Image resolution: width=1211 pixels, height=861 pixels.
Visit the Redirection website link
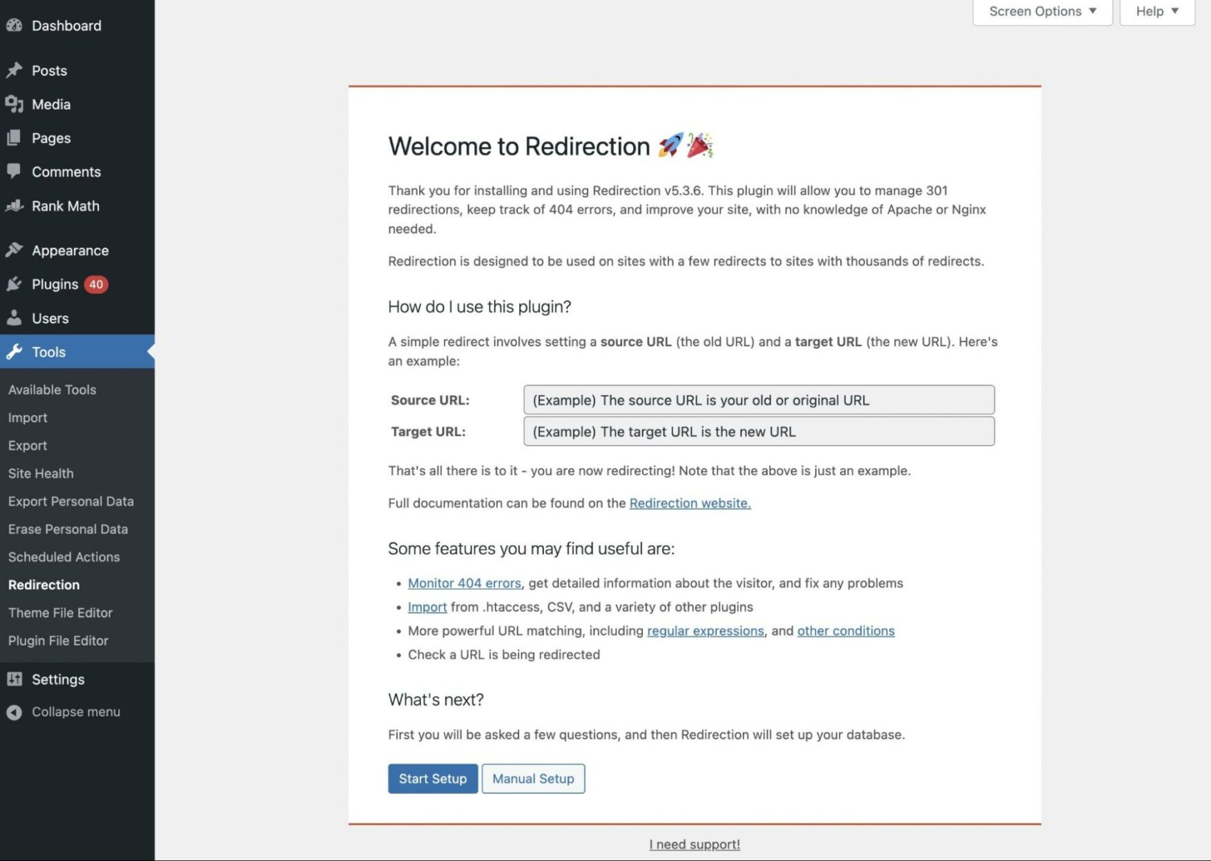pos(689,503)
